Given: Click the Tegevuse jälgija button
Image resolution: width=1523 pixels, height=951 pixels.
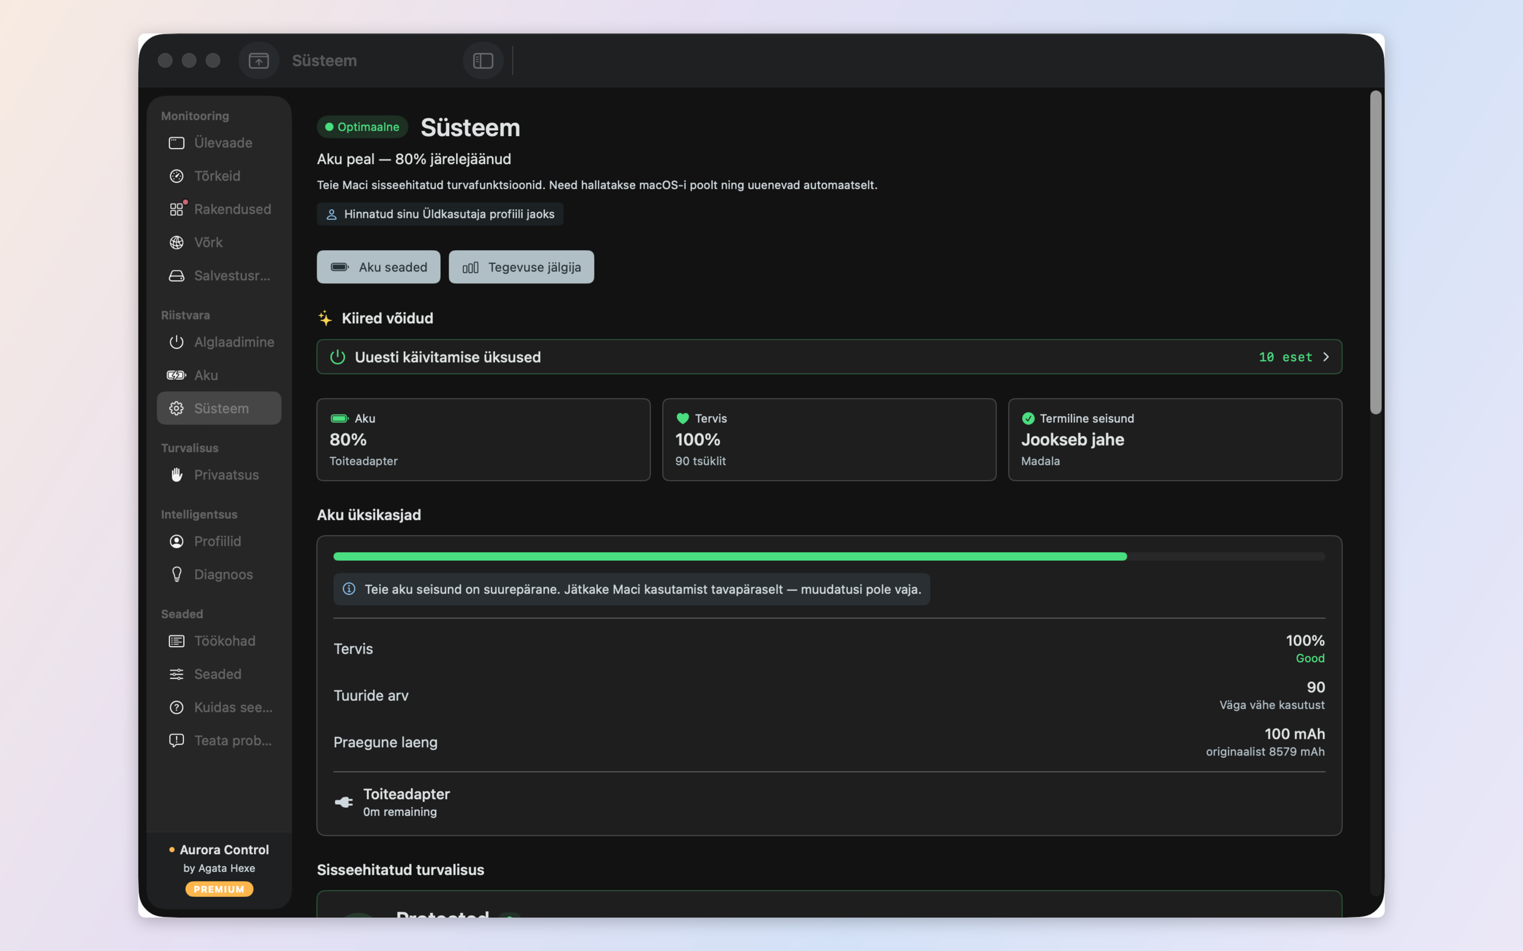Looking at the screenshot, I should (521, 267).
